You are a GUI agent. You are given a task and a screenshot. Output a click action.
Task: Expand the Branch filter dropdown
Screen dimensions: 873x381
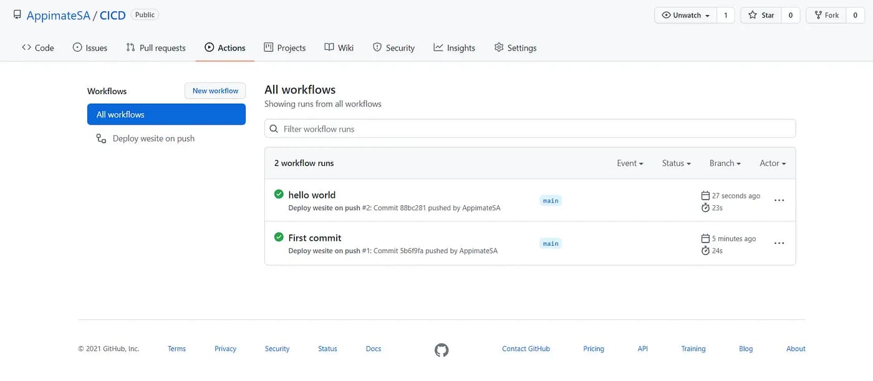725,163
